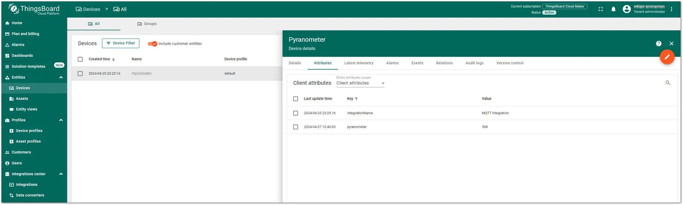Sort by Last update time column
683x205 pixels.
pyautogui.click(x=318, y=99)
